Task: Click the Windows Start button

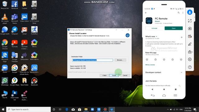Action: pyautogui.click(x=3, y=109)
